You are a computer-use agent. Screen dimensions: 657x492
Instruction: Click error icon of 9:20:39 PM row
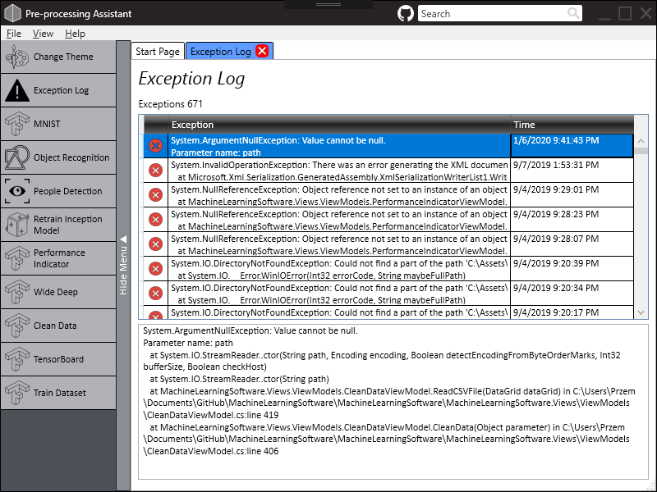pos(155,269)
